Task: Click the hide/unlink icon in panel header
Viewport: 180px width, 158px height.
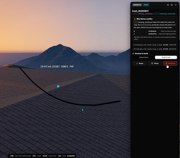Action: (168, 5)
